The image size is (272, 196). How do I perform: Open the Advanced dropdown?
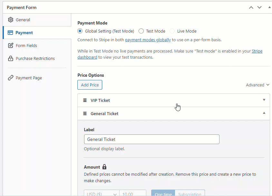pos(257,85)
